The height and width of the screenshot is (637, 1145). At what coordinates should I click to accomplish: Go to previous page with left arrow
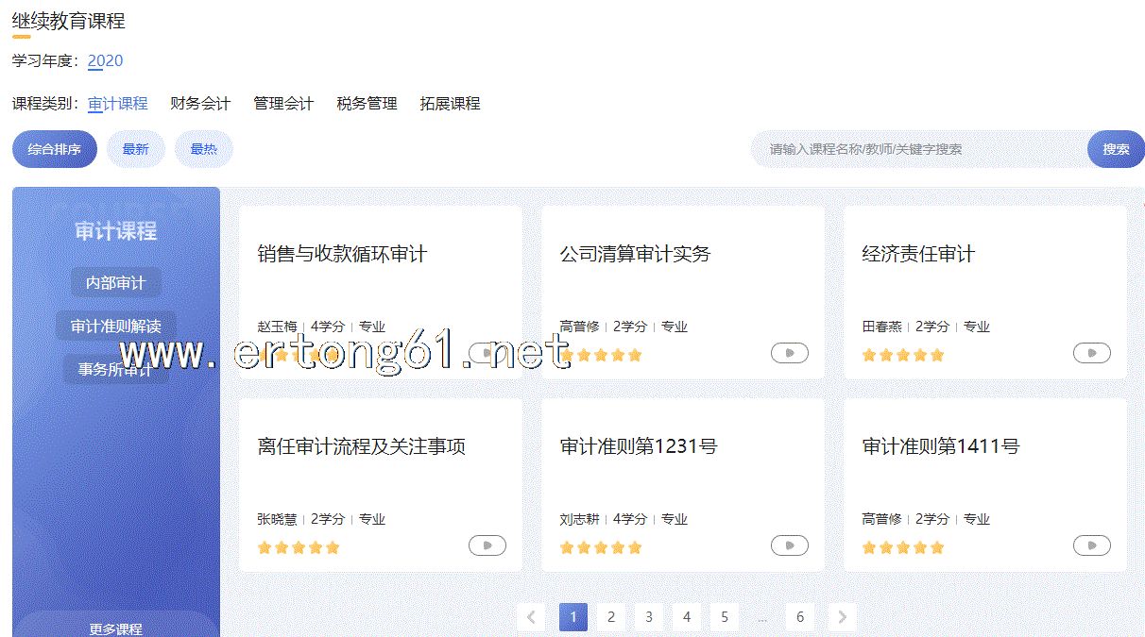tap(531, 617)
